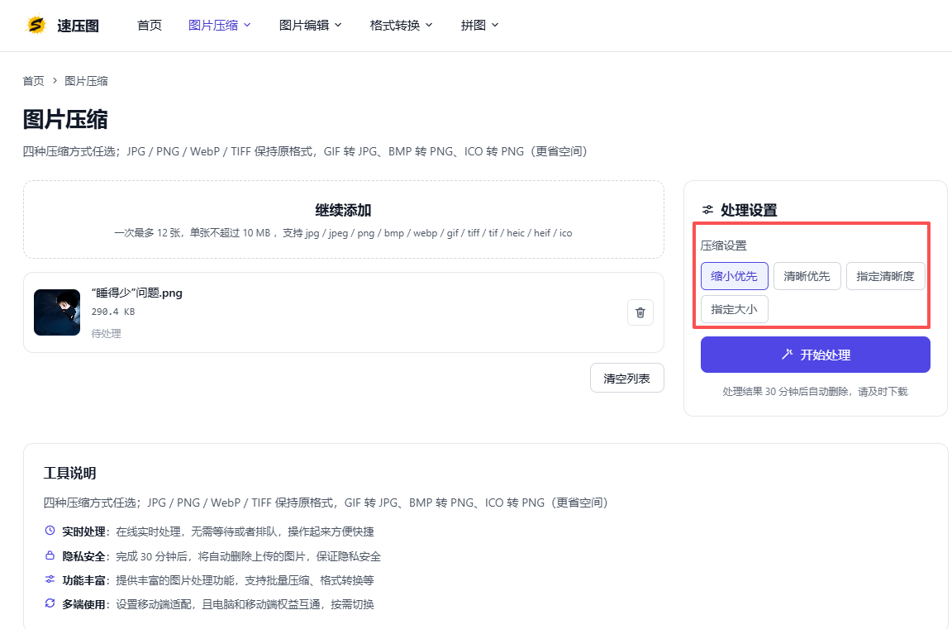Click the sliders icon beside 处理设置

(707, 210)
